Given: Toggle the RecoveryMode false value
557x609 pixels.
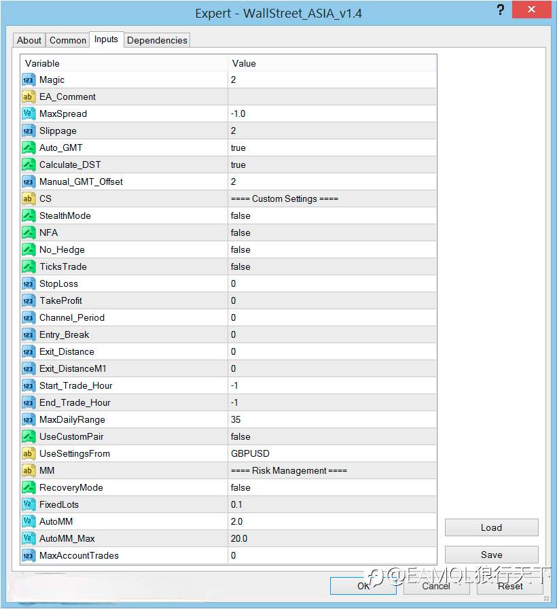Looking at the screenshot, I should [x=332, y=487].
